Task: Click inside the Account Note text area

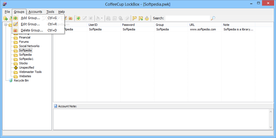Action: coord(161,119)
